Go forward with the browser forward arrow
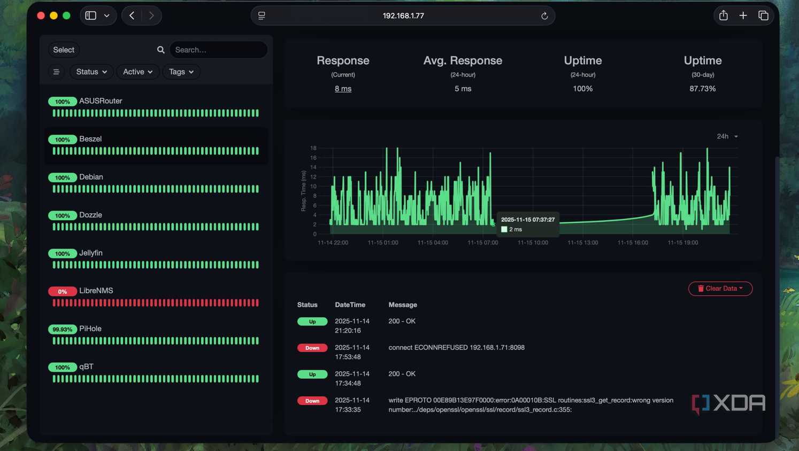 click(x=151, y=15)
